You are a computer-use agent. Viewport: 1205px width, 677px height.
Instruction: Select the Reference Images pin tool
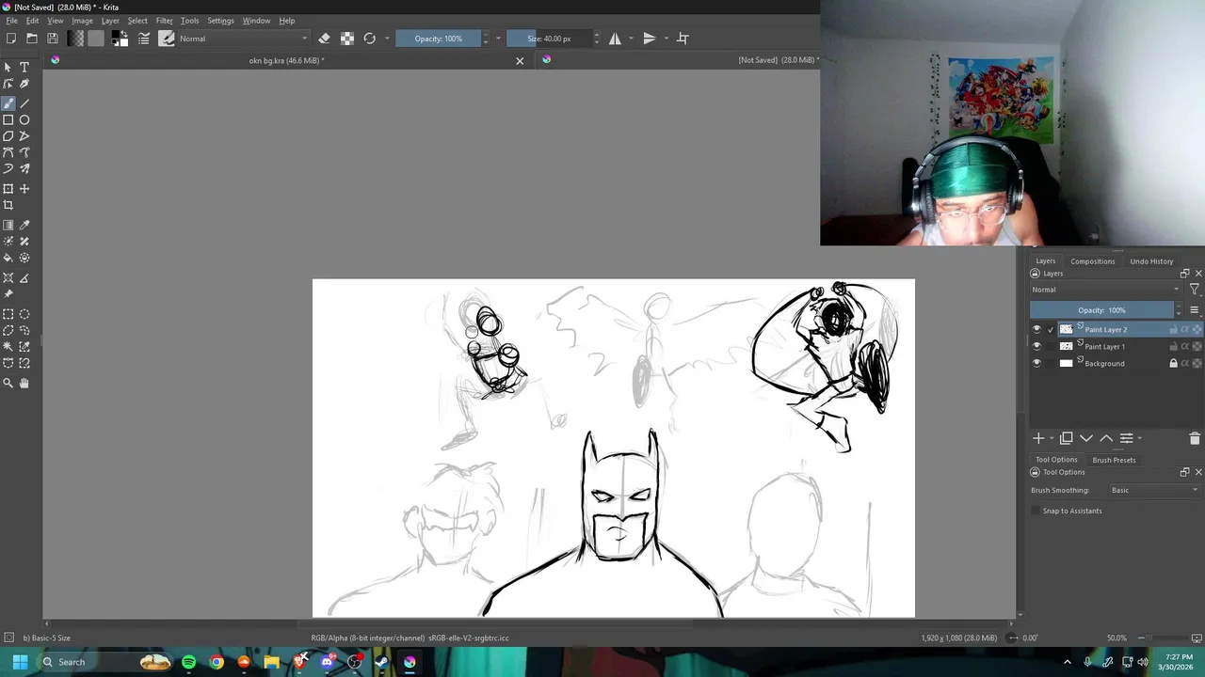(x=8, y=294)
